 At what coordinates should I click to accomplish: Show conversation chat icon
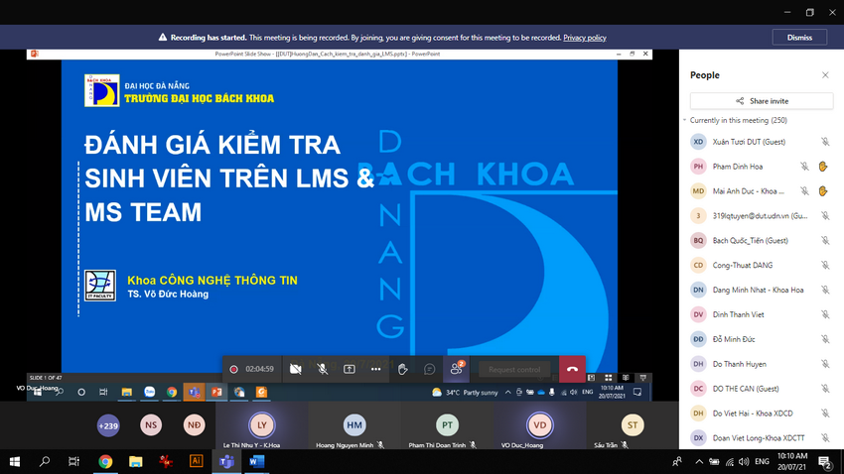[430, 369]
